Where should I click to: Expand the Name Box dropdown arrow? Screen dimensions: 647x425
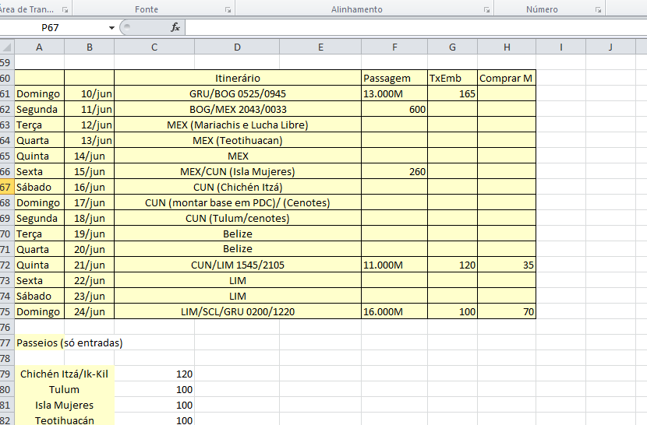click(x=112, y=27)
